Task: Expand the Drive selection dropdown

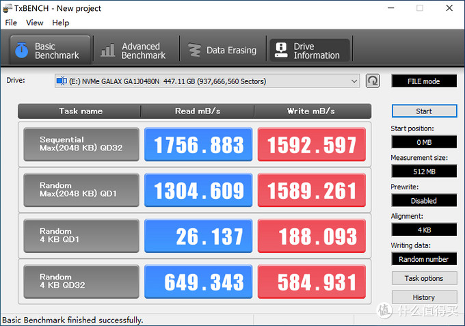Action: point(354,81)
